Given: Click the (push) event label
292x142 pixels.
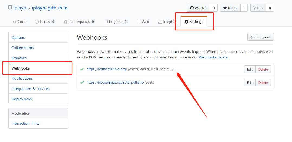Looking at the screenshot, I should 149,82.
